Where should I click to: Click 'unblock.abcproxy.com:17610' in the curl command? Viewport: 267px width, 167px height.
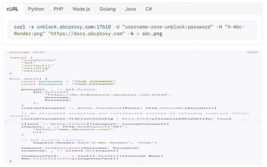(74, 27)
